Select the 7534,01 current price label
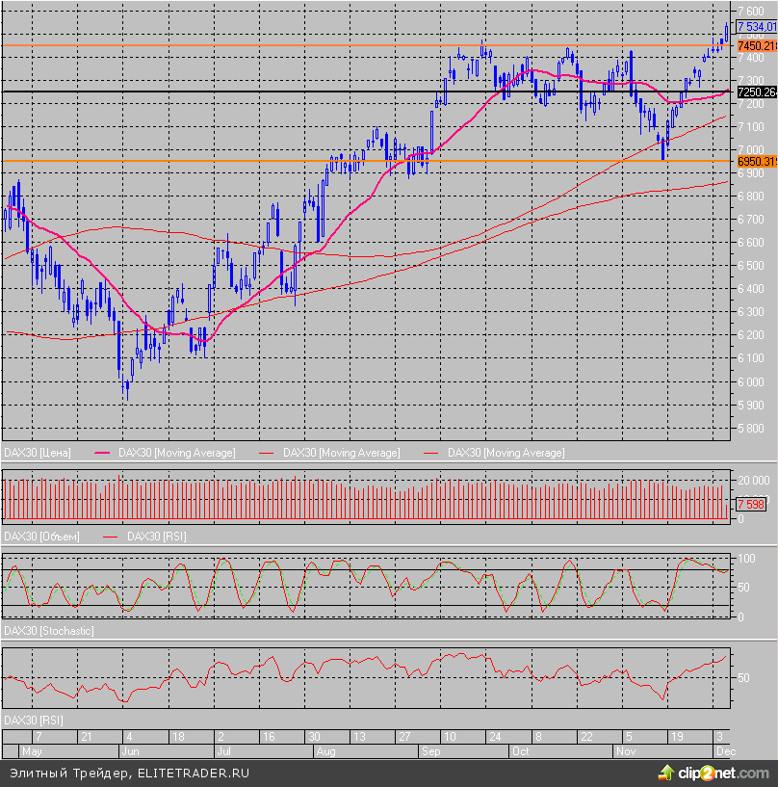This screenshot has width=778, height=787. [x=756, y=27]
